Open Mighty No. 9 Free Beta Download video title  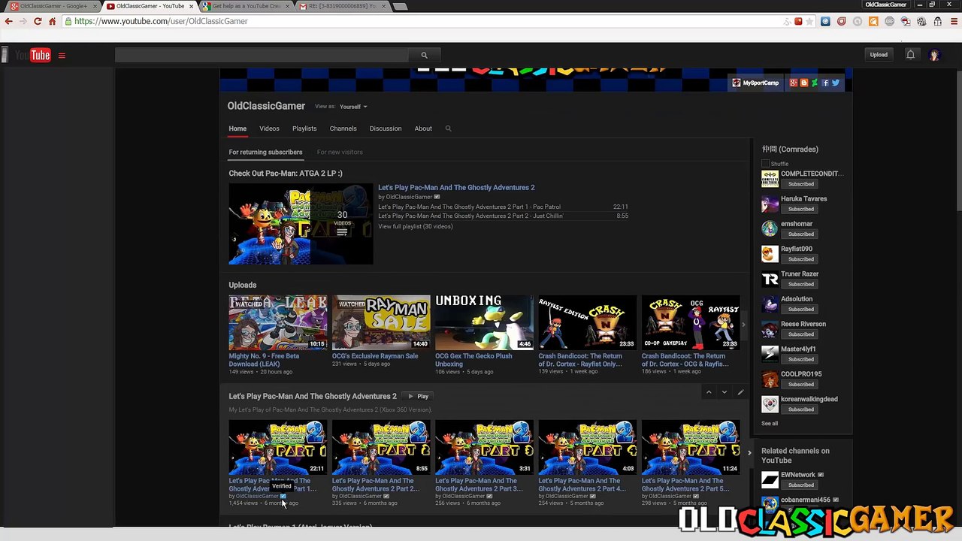[264, 360]
